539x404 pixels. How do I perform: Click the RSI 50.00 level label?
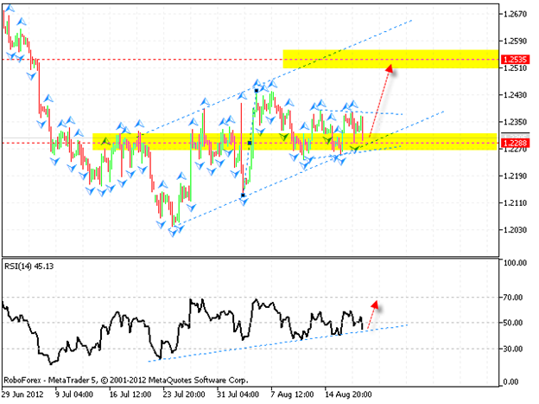515,323
